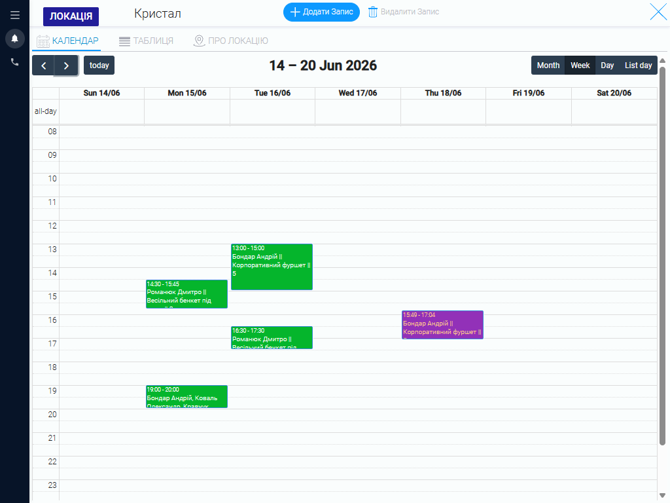The height and width of the screenshot is (503, 670).
Task: Click the calendar icon beside КАЛЕНДАР
Action: (43, 41)
